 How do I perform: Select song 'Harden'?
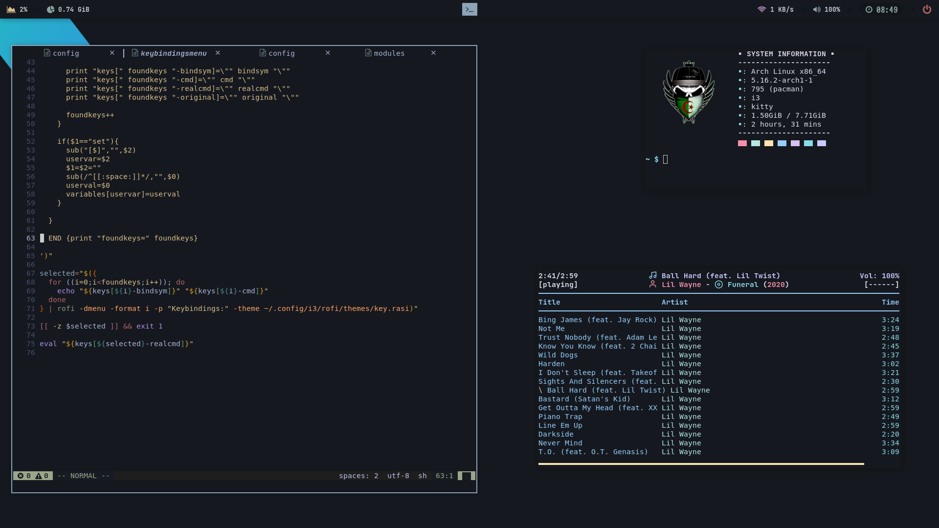click(x=719, y=364)
